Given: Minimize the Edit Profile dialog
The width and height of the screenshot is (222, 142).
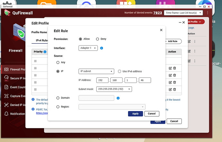Looking at the screenshot, I should click(x=180, y=22).
